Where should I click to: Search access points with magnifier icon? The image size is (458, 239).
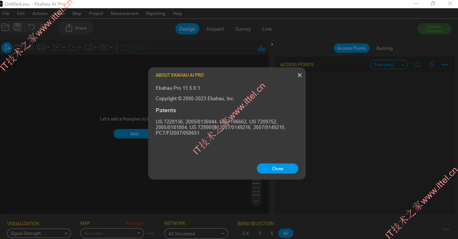(417, 65)
